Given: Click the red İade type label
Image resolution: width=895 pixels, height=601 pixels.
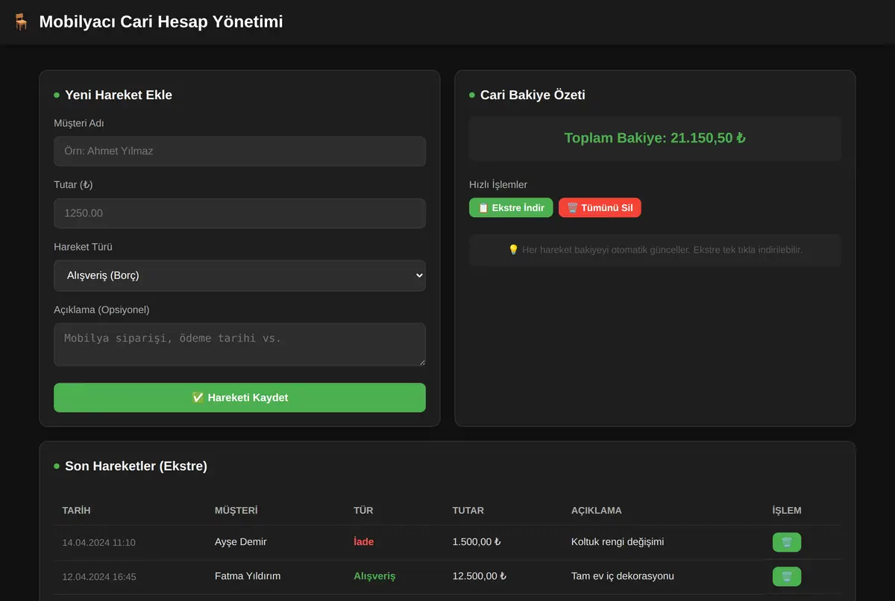Looking at the screenshot, I should [x=363, y=542].
